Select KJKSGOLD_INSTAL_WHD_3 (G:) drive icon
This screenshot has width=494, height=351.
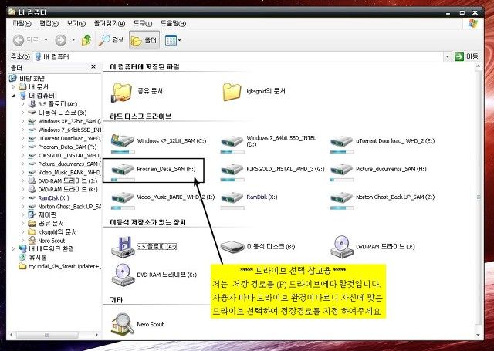232,170
